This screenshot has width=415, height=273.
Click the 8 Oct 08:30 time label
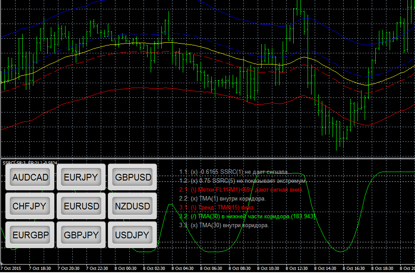tap(240, 268)
